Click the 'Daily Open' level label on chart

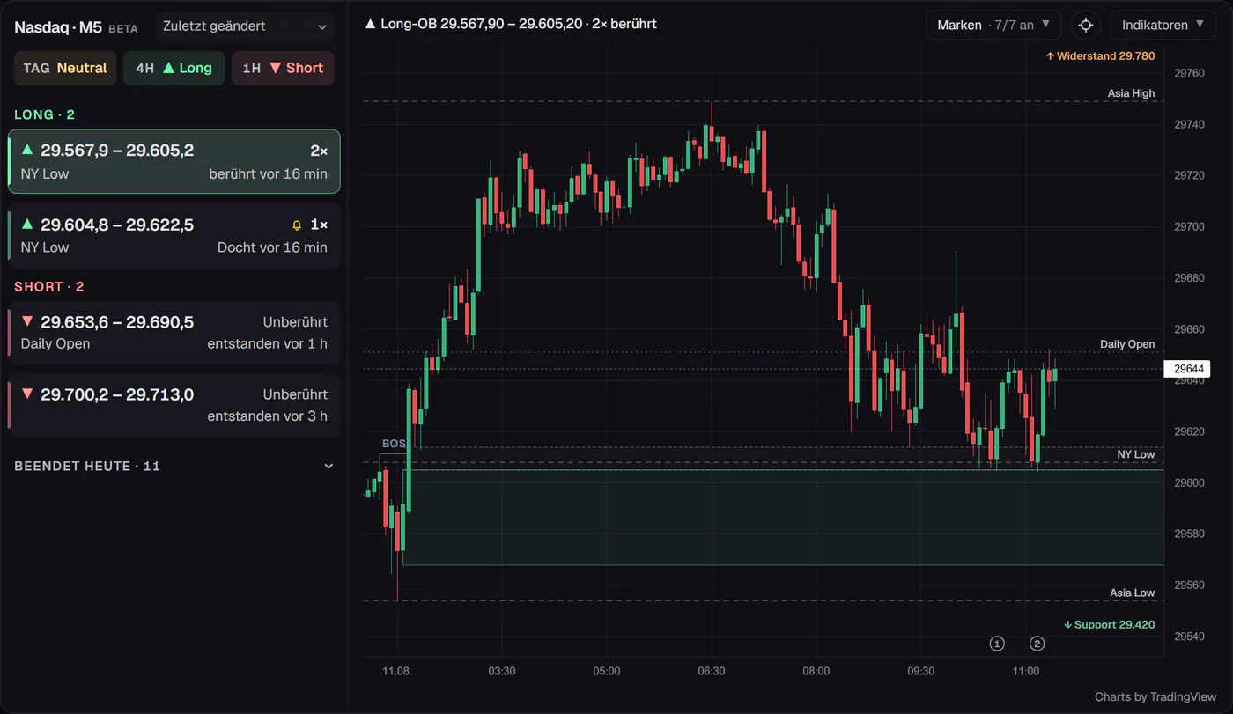pos(1127,344)
